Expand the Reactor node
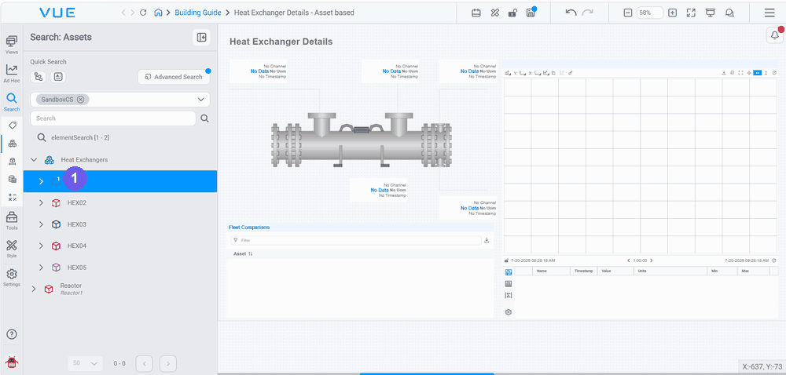Image resolution: width=786 pixels, height=375 pixels. click(34, 289)
